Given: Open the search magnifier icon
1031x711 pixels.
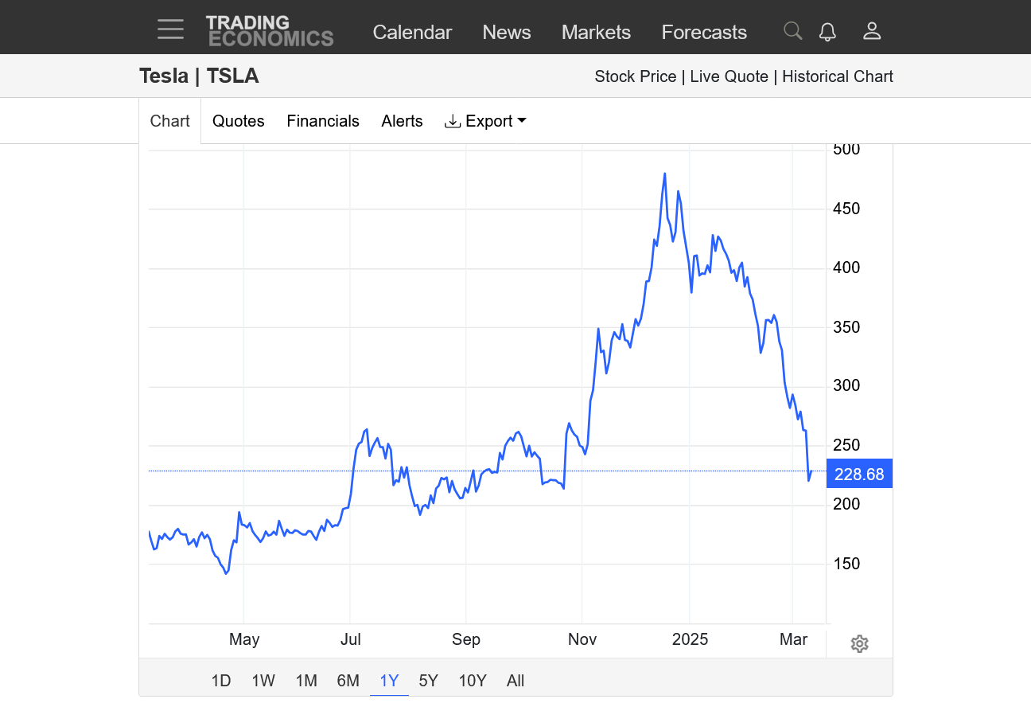Looking at the screenshot, I should click(792, 31).
